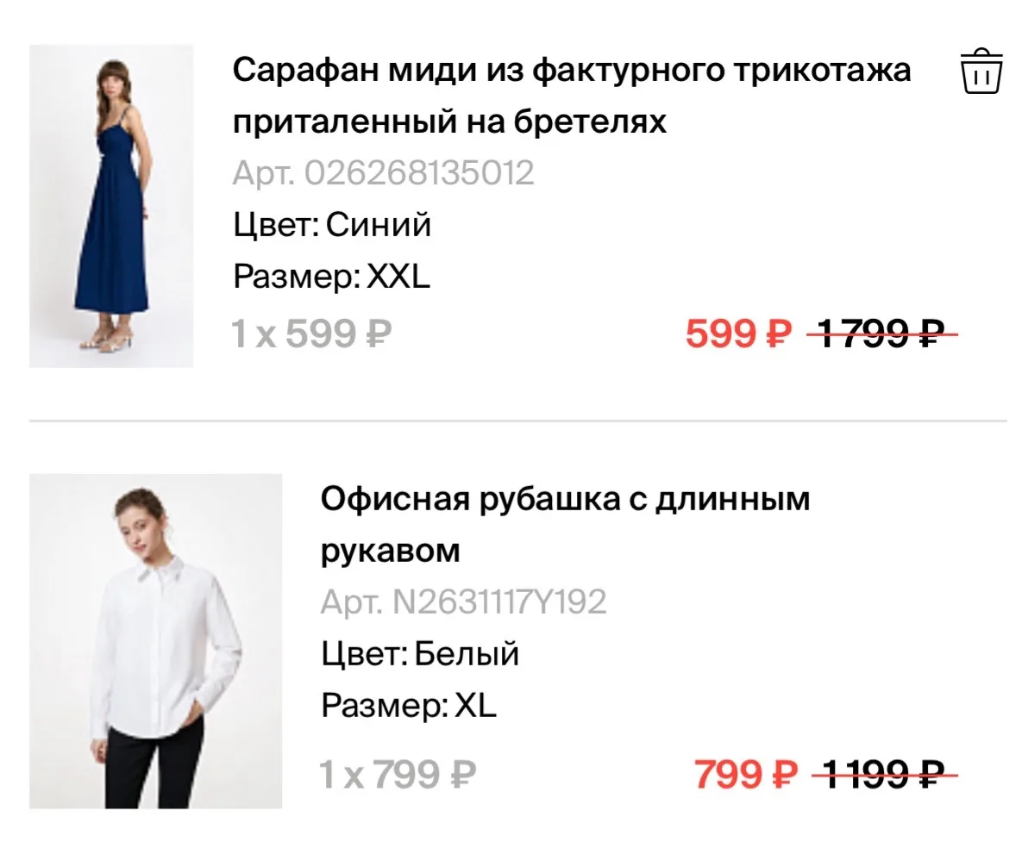Image resolution: width=1028 pixels, height=842 pixels.
Task: Click the 'приталенный на бретелях' title line
Action: (450, 122)
